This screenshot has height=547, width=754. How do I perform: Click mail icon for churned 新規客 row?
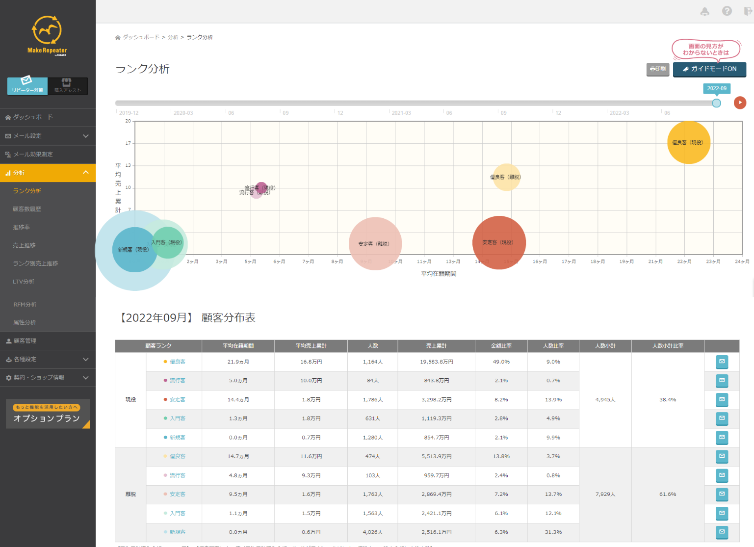click(722, 532)
